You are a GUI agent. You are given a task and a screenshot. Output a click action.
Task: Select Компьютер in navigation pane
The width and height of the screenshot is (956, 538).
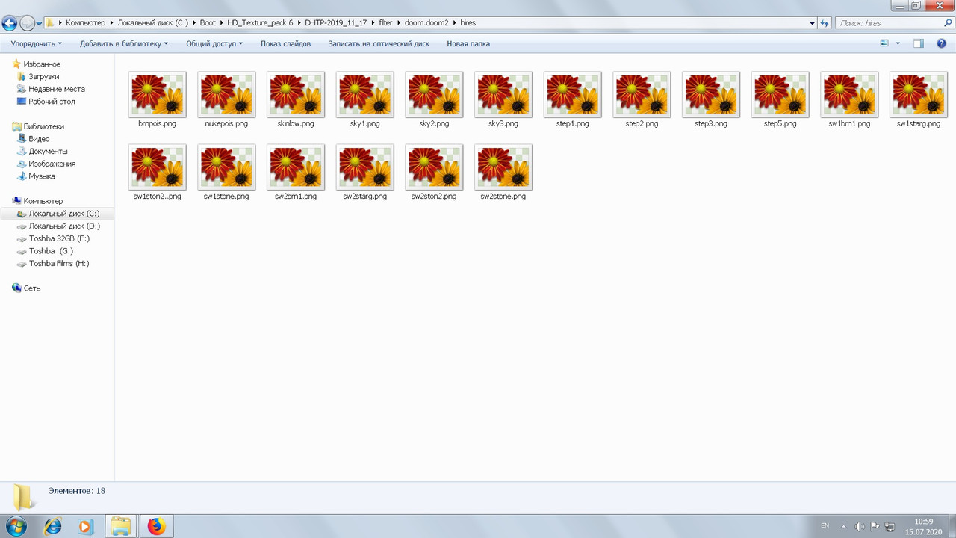click(x=43, y=201)
